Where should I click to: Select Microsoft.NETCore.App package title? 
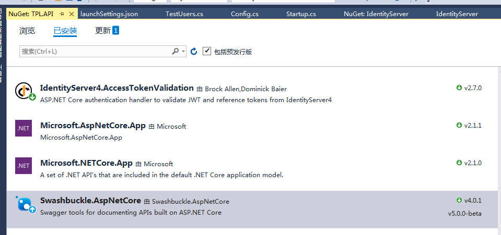86,163
